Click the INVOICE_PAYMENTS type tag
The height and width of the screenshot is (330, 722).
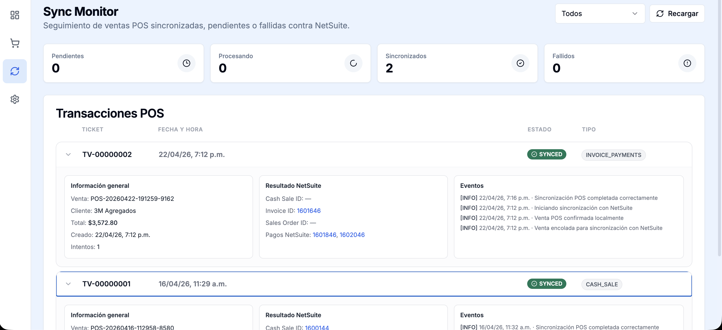click(x=613, y=155)
